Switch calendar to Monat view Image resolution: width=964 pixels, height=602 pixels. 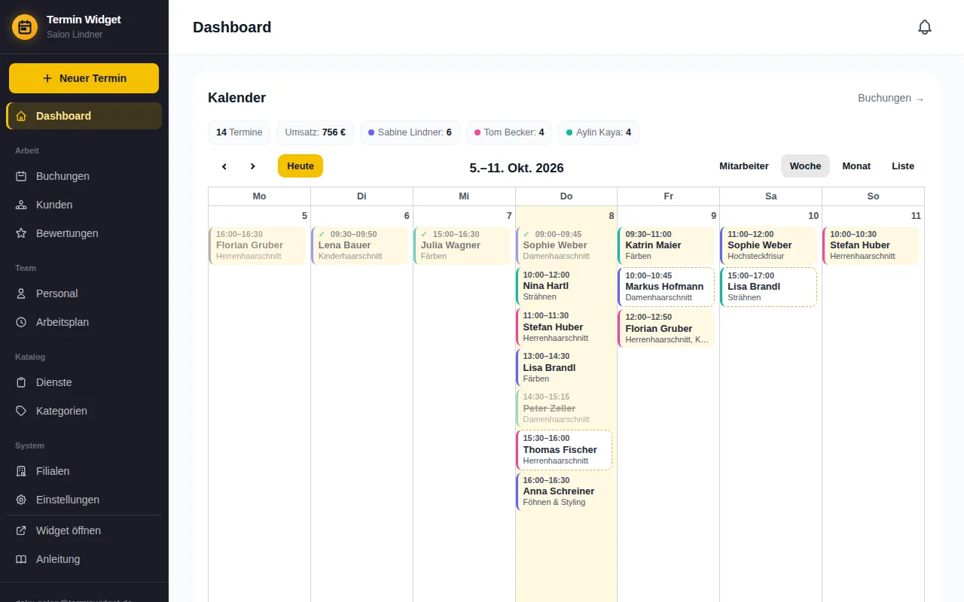(x=856, y=166)
